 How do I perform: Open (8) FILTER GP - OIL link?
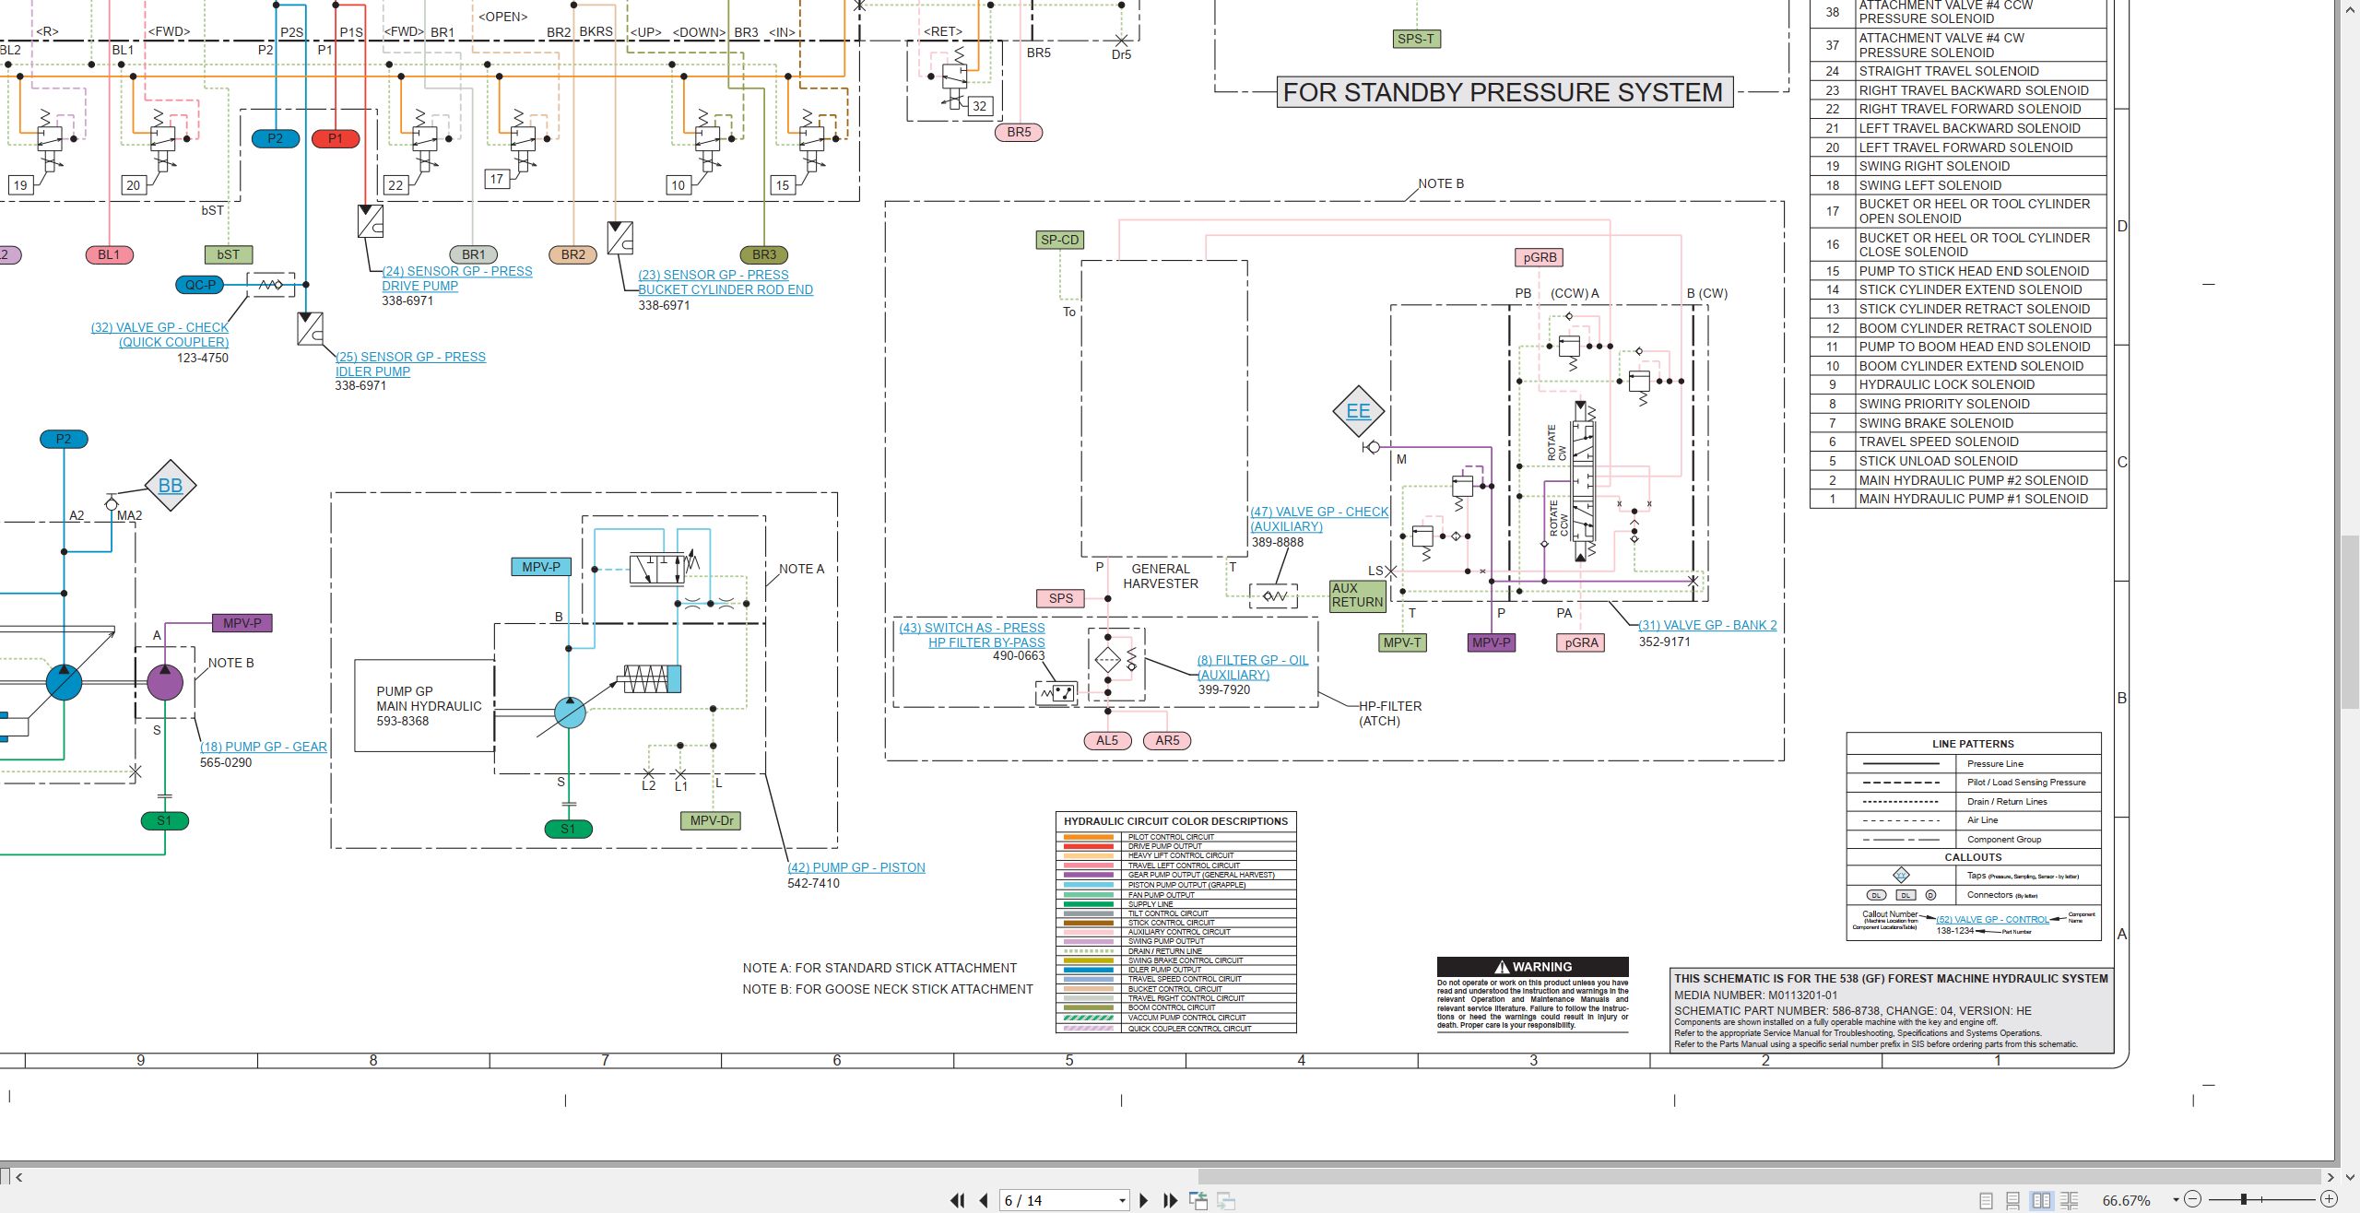coord(1253,667)
